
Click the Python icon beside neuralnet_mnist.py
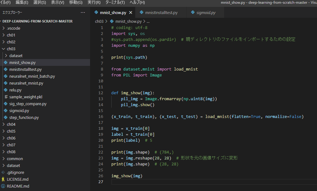click(x=6, y=83)
